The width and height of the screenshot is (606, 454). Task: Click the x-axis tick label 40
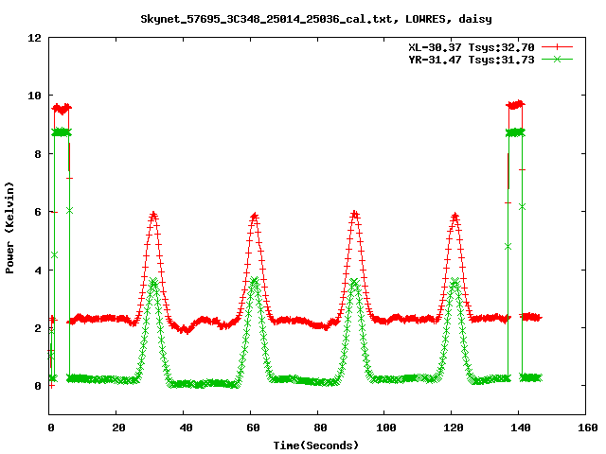186,428
